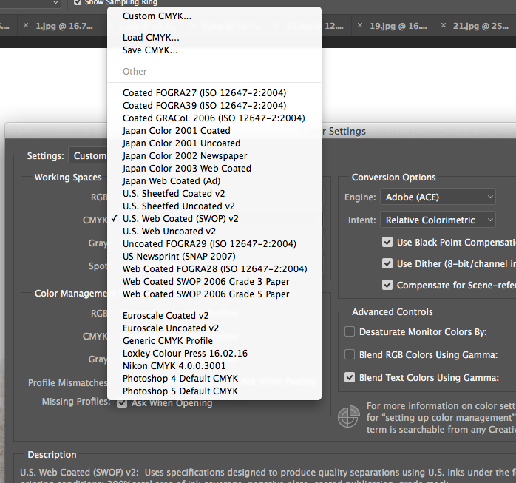Choose Photoshop 5 Default CMYK
This screenshot has height=483, width=516.
click(x=180, y=391)
